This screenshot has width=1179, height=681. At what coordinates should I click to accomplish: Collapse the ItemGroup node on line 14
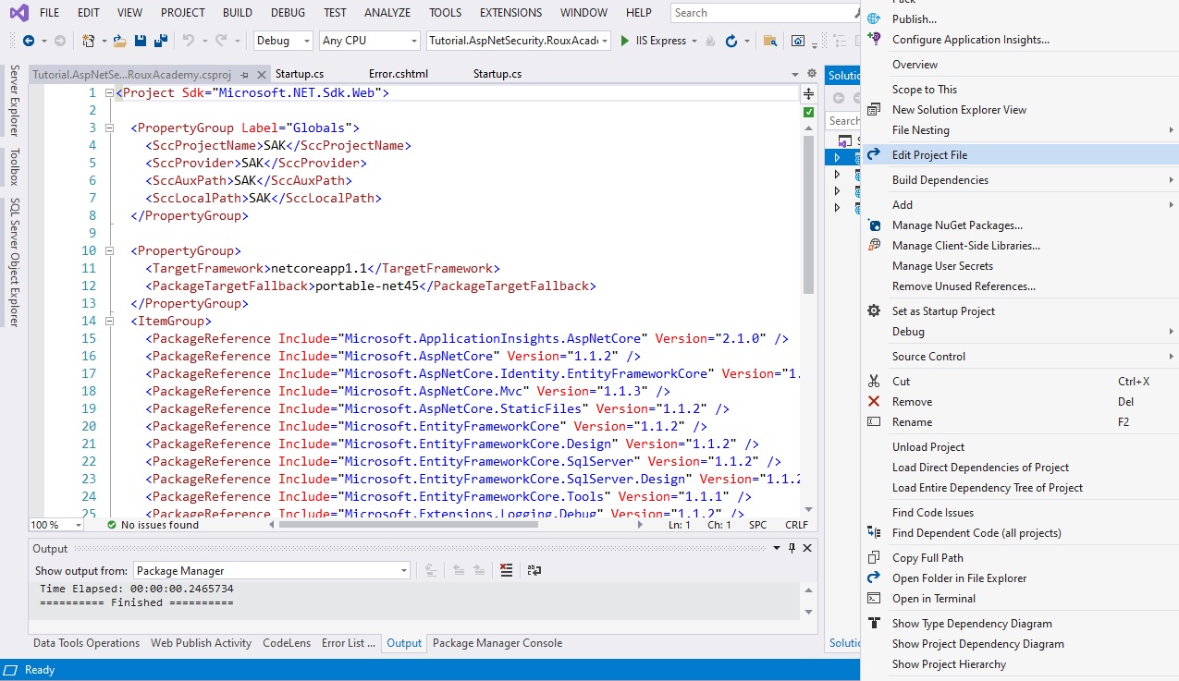point(109,322)
